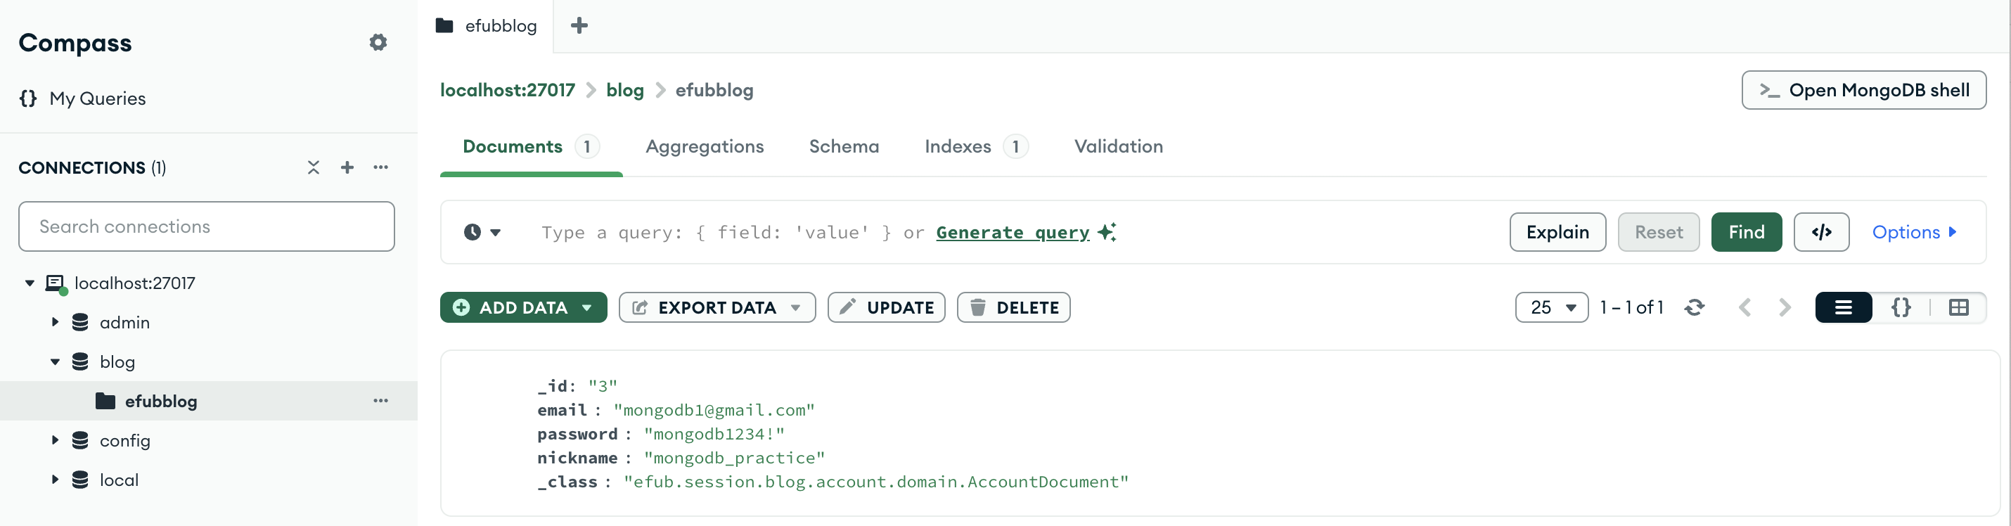Open the documents-per-page dropdown showing 25
2011x526 pixels.
pyautogui.click(x=1551, y=307)
